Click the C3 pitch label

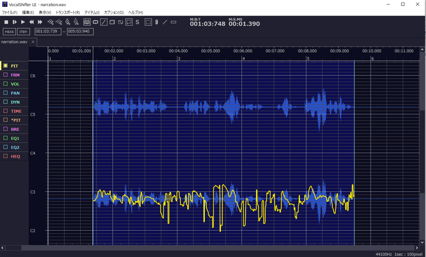33,192
